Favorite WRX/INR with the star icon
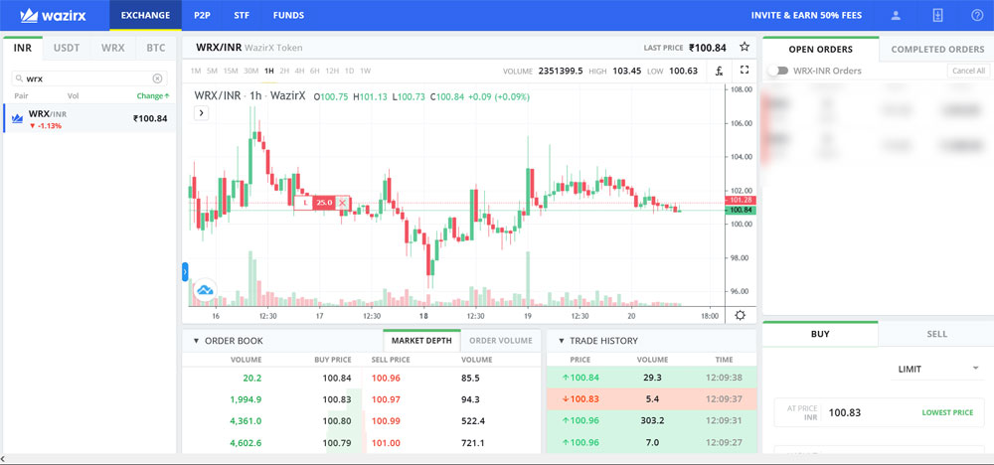The image size is (994, 465). pos(745,47)
